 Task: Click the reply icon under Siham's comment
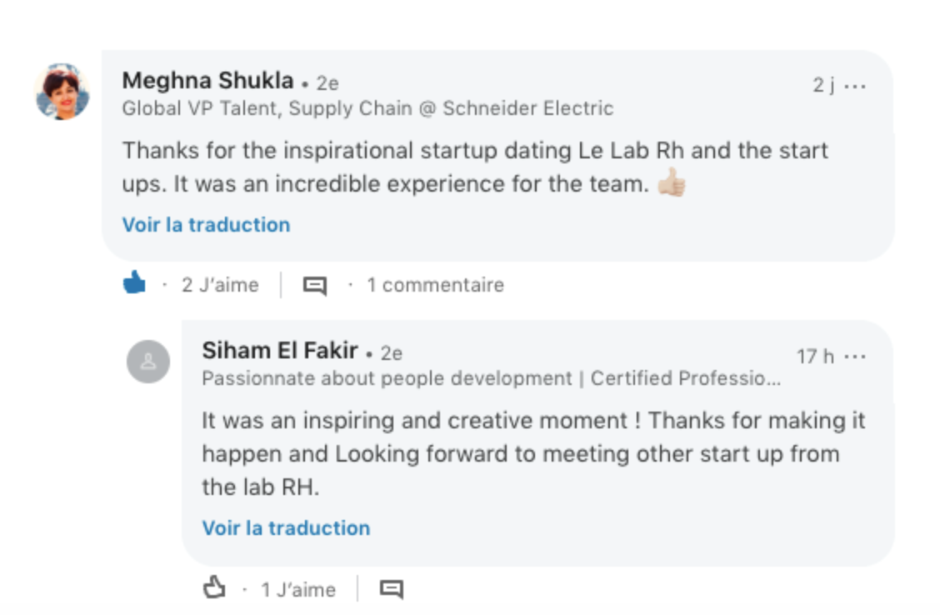[x=392, y=589]
